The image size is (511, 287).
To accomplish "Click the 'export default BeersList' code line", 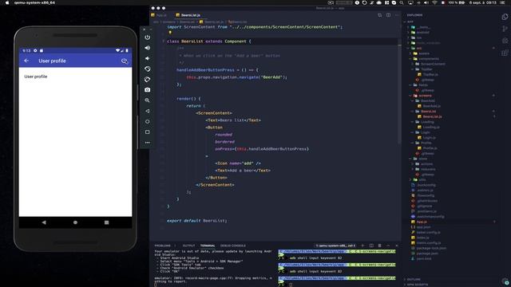I will click(x=197, y=221).
